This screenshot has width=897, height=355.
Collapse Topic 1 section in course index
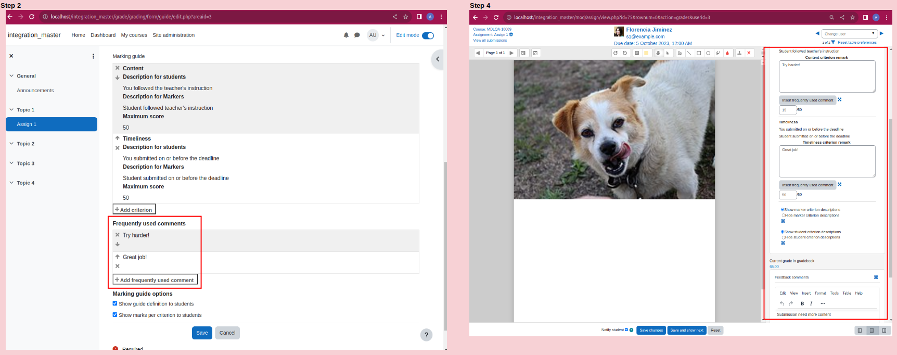coord(11,110)
